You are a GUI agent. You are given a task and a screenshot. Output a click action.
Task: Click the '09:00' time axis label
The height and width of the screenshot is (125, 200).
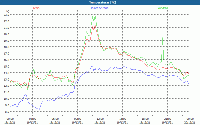[77, 119]
